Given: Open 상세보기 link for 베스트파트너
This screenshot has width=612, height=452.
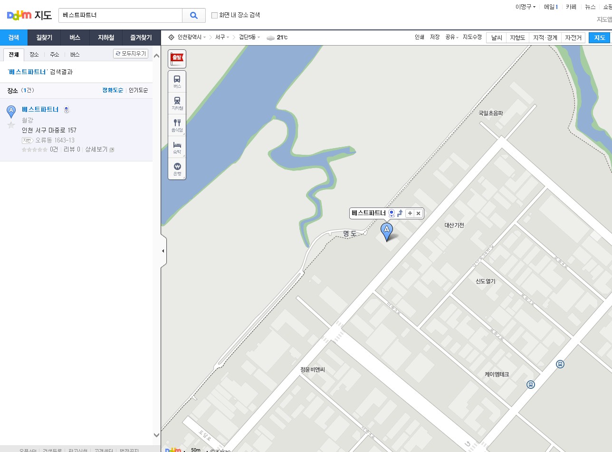Looking at the screenshot, I should [99, 150].
